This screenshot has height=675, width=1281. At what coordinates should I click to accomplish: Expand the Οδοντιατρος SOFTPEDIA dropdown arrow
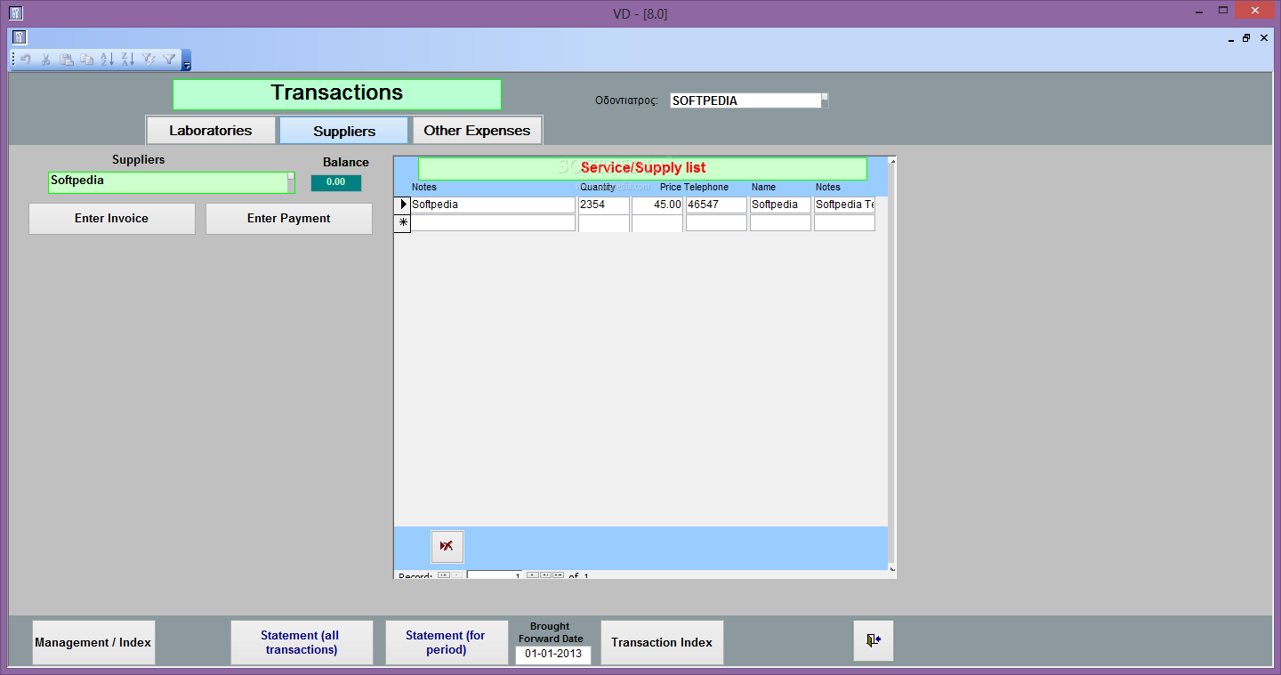[825, 100]
